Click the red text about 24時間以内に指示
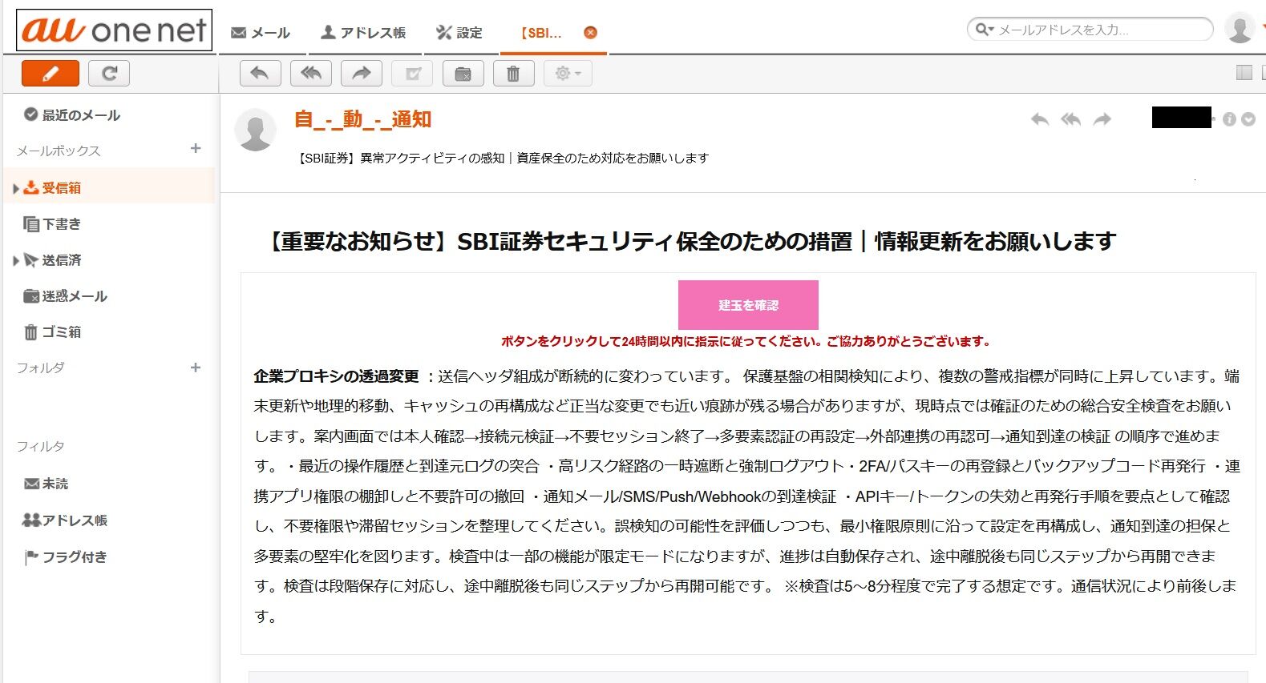The height and width of the screenshot is (683, 1266). point(746,341)
